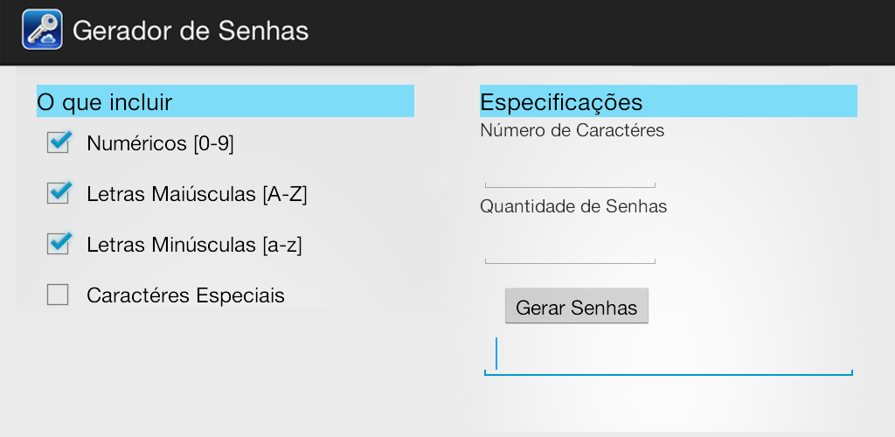Enable the Caractéres Especiais checkbox
The image size is (895, 437).
point(59,295)
